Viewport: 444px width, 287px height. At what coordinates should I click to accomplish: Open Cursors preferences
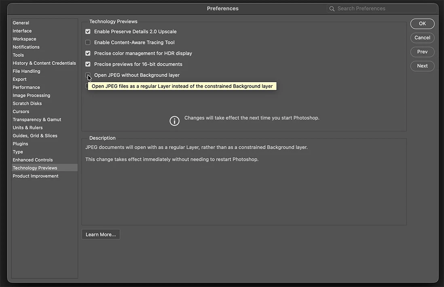click(44, 112)
